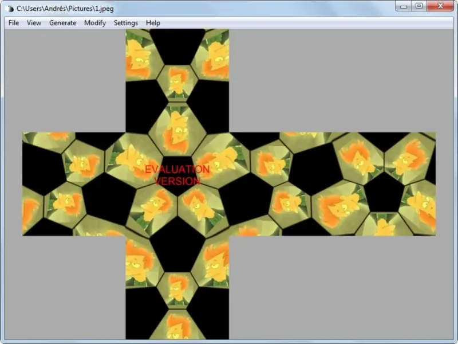Open the Generate menu
Screen dimensions: 458x344
pyautogui.click(x=62, y=23)
